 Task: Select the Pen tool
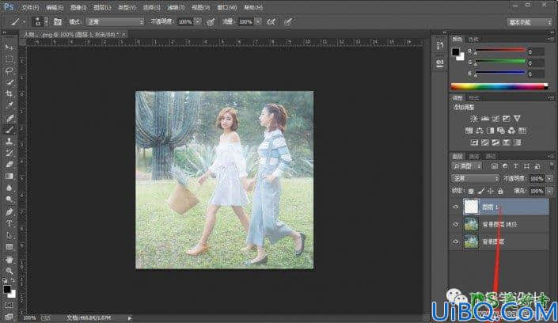(9, 212)
